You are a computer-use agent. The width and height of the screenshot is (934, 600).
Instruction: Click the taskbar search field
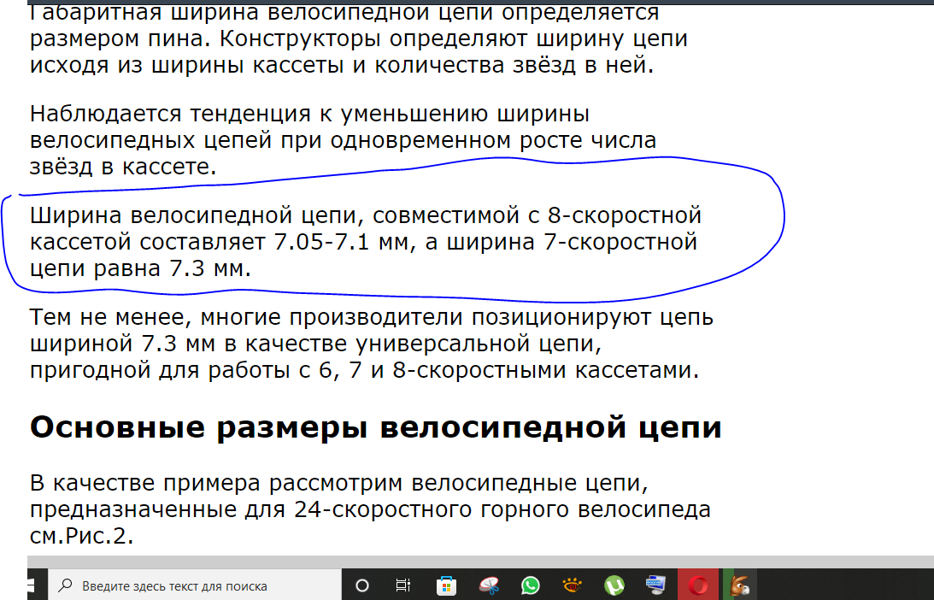coord(194,585)
